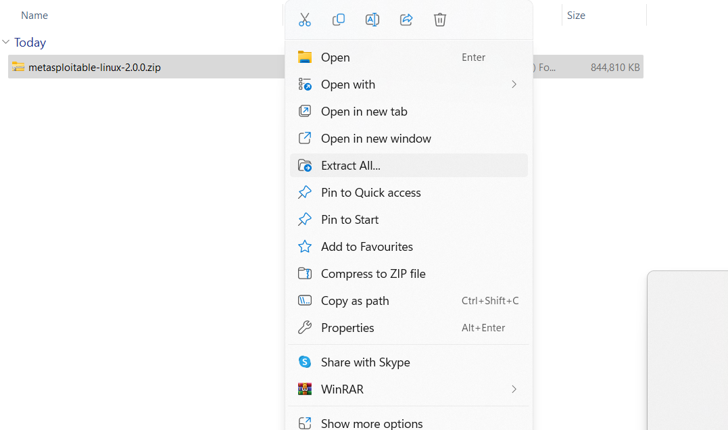Click the Delete trash icon
The image size is (728, 430).
[x=440, y=20]
